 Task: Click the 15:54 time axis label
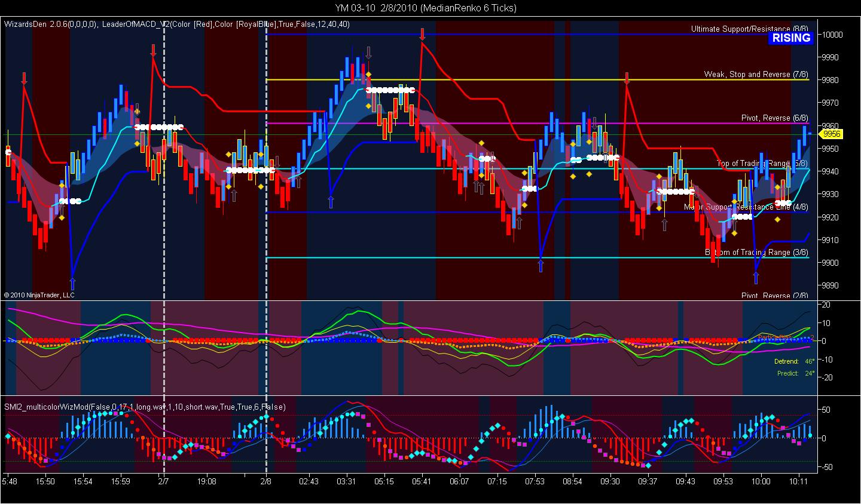[x=83, y=481]
